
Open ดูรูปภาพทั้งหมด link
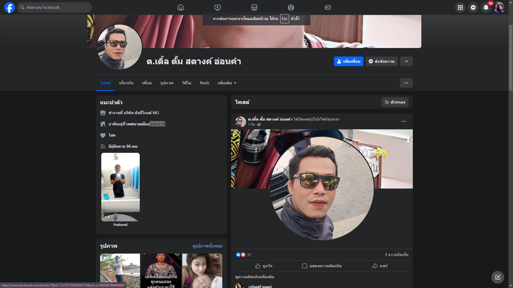[x=207, y=246]
